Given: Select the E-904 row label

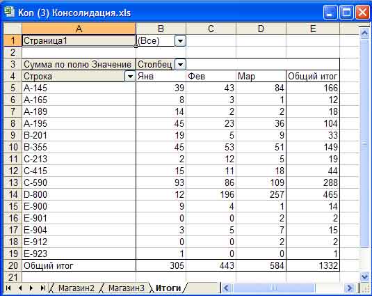Looking at the screenshot, I should point(79,231).
